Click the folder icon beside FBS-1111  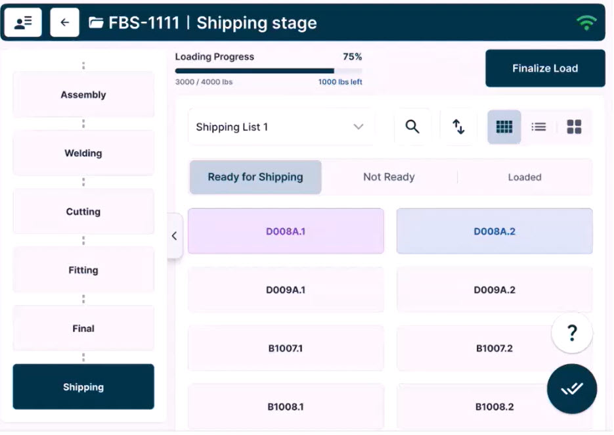97,23
